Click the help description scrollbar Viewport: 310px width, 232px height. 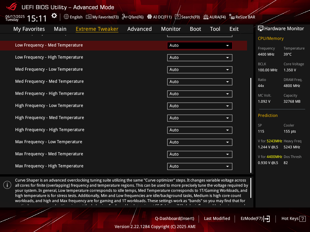251,188
